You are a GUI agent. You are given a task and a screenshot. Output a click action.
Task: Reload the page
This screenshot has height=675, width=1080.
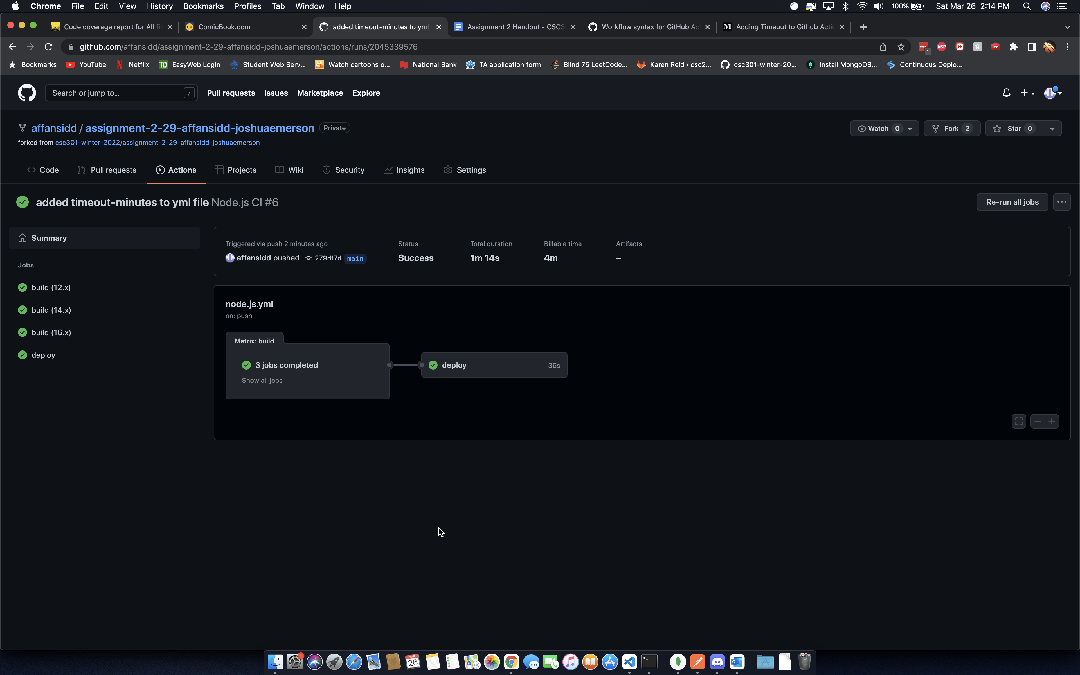coord(48,46)
